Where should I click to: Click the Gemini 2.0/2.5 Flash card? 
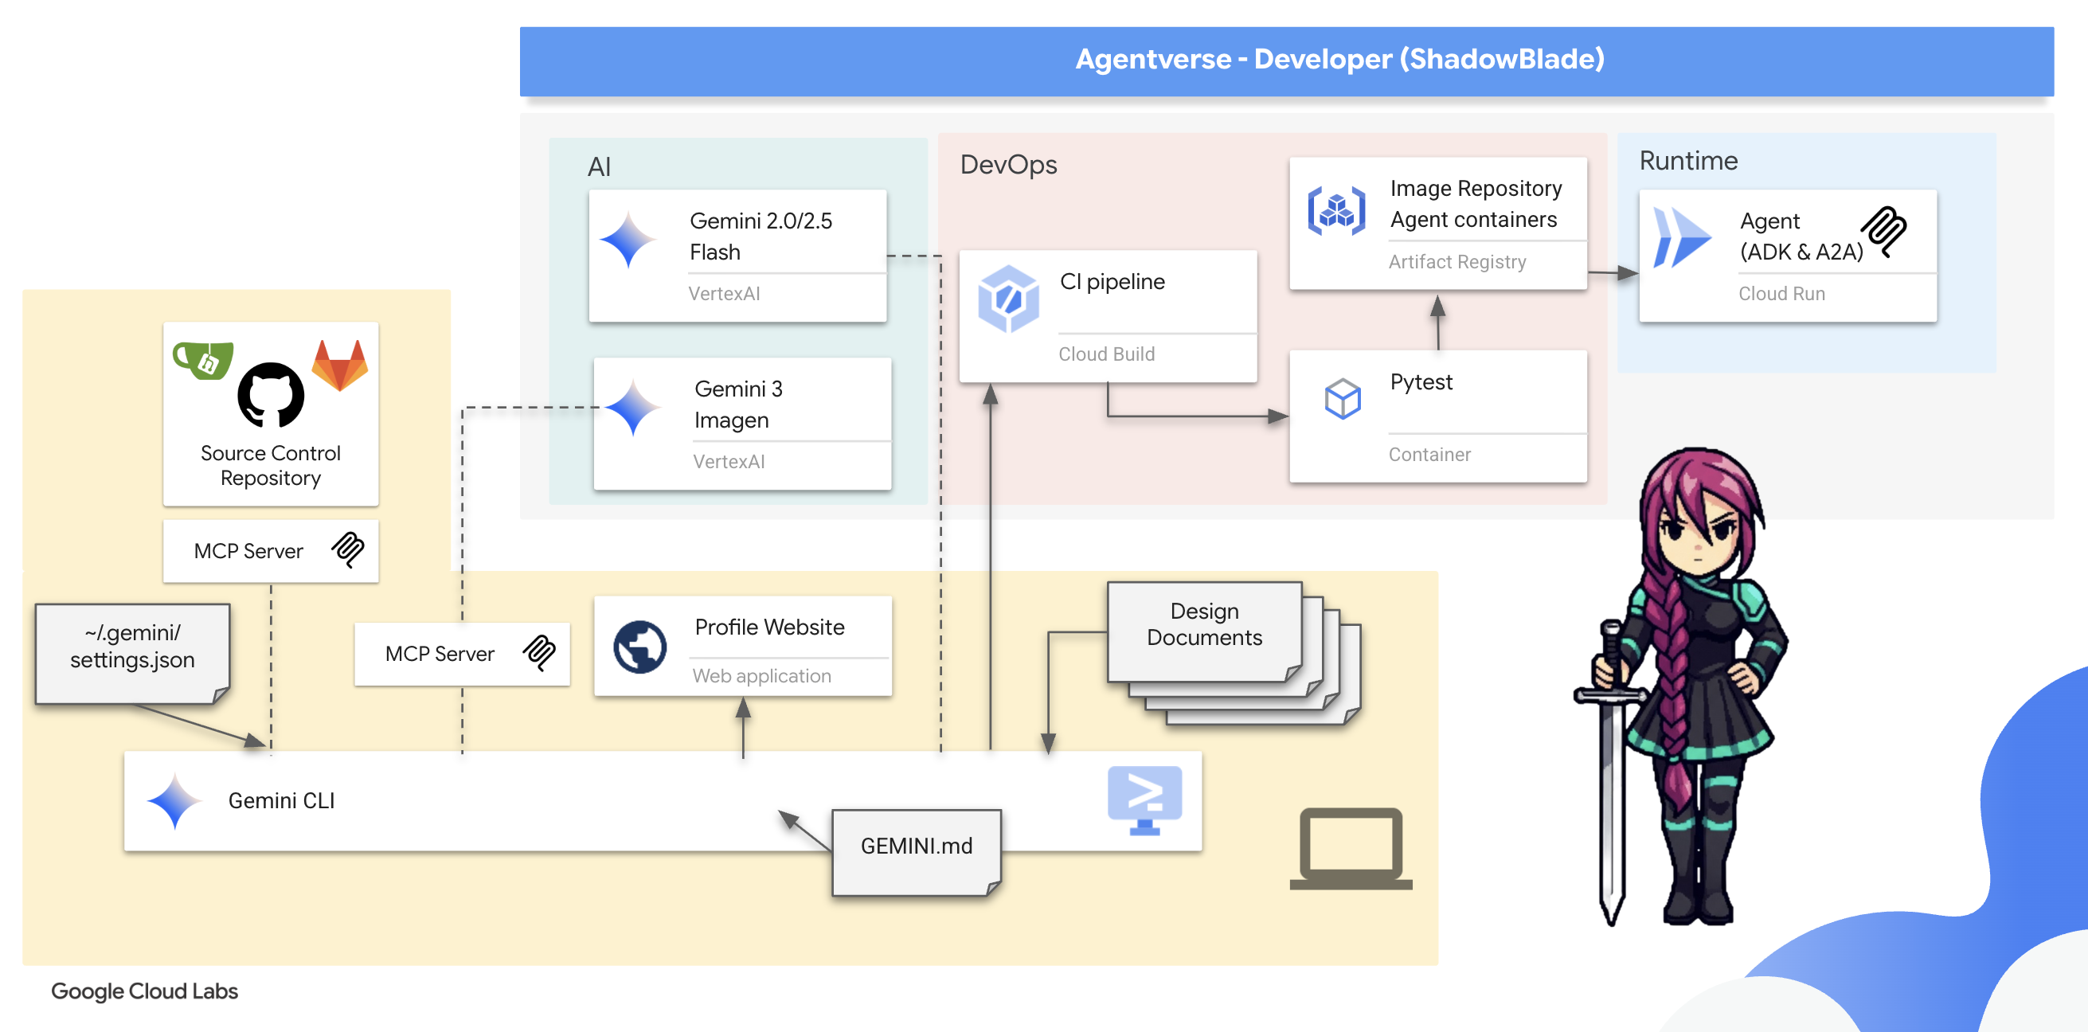[737, 256]
